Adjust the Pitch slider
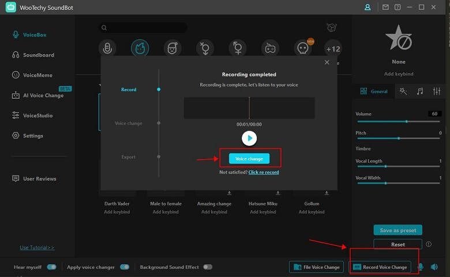 pyautogui.click(x=398, y=138)
